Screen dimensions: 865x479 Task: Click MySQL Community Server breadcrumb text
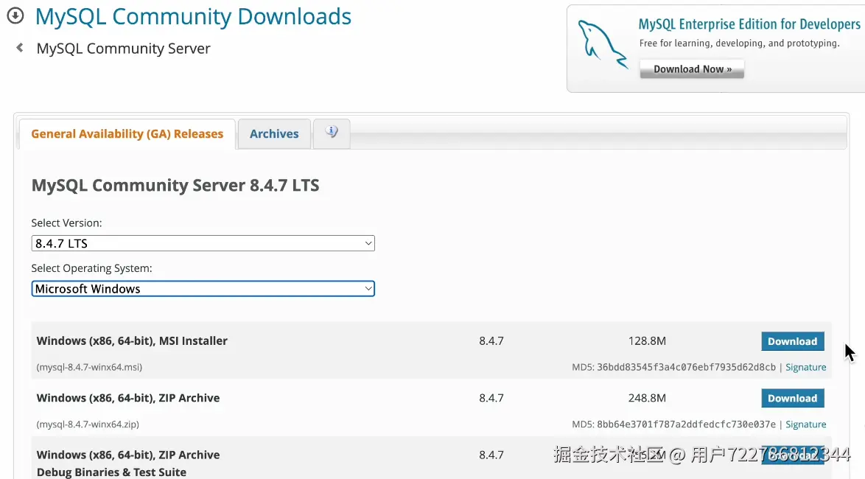[123, 49]
